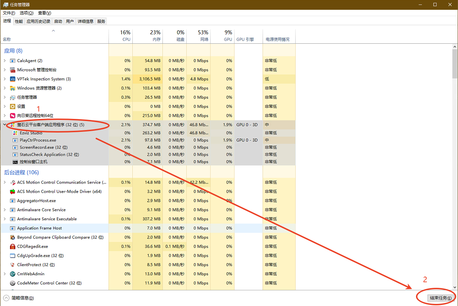Select the 应用 (8) group heading
Image resolution: width=458 pixels, height=306 pixels.
(x=13, y=51)
